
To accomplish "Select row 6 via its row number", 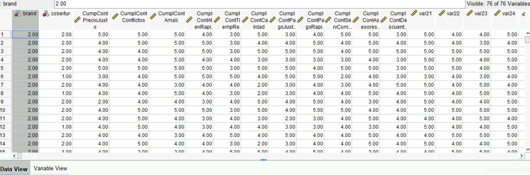I will click(6, 76).
